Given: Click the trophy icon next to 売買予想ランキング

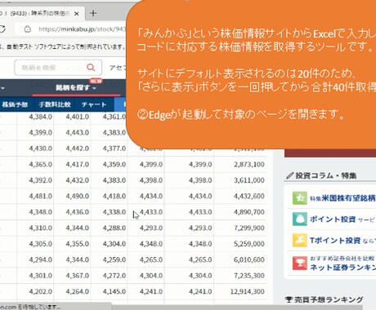Looking at the screenshot, I should tap(289, 299).
